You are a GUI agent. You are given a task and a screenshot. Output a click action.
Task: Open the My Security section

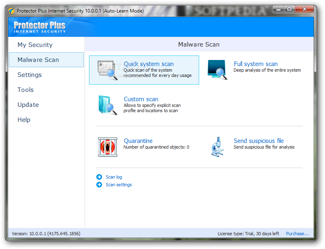click(x=35, y=45)
